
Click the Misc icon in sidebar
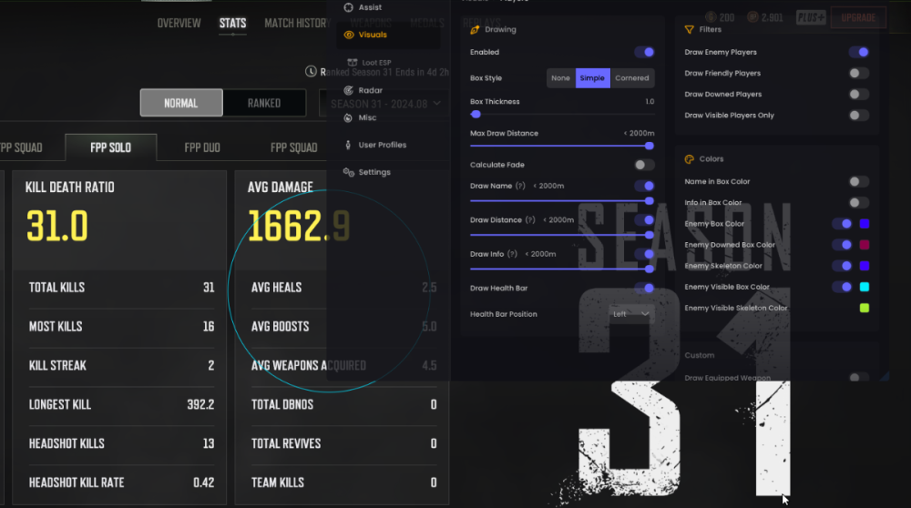(349, 117)
